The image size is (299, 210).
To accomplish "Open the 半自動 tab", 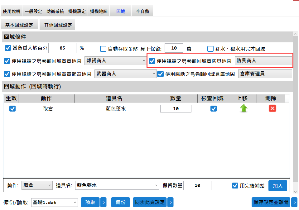I will [x=142, y=12].
